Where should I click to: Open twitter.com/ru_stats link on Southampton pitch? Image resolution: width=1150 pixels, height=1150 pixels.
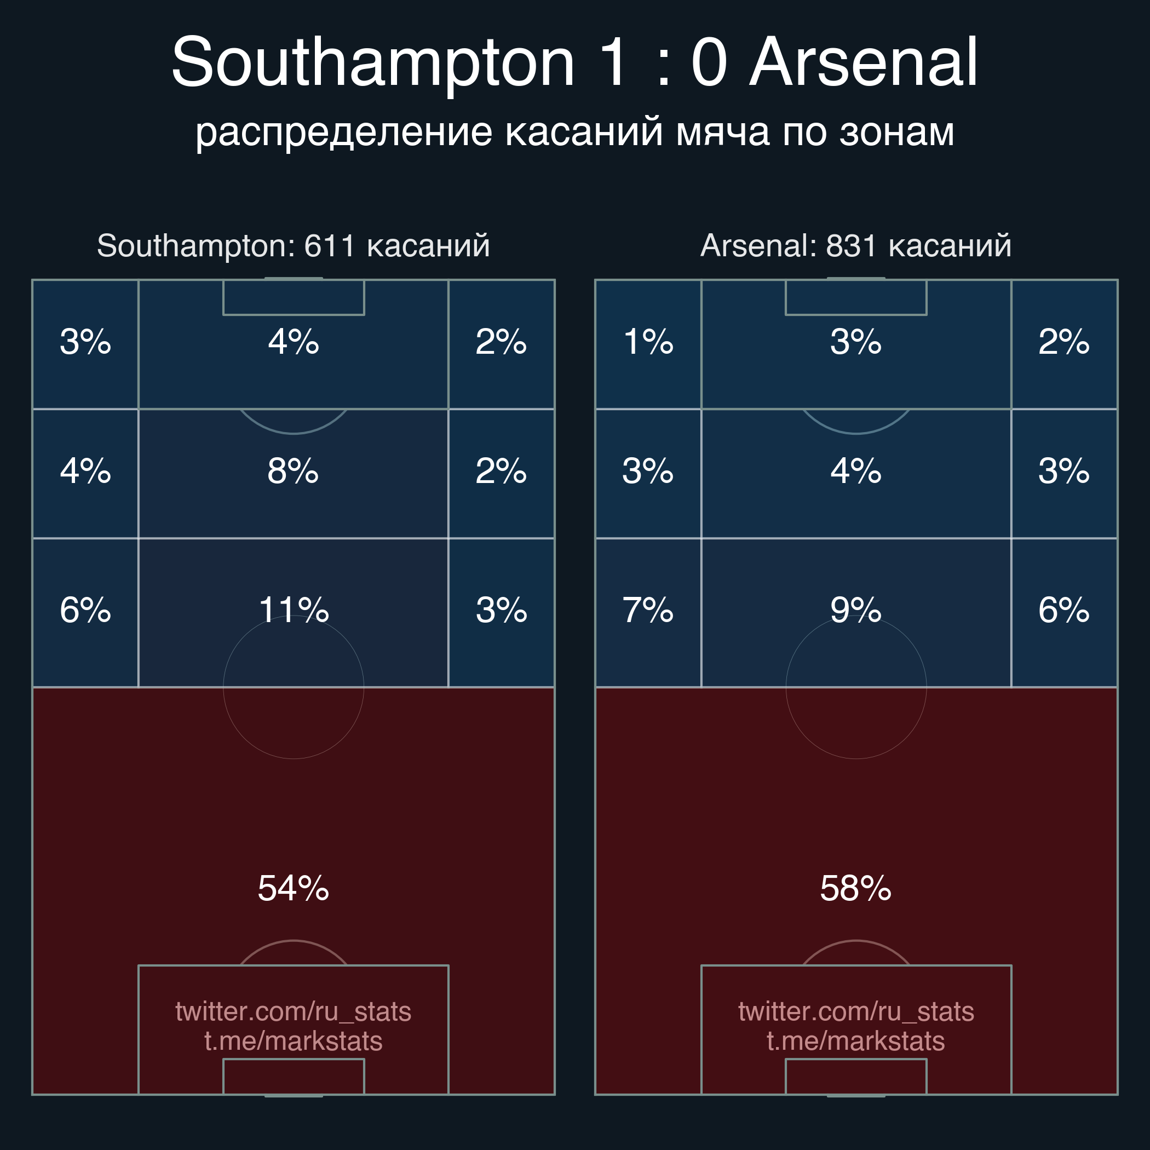(x=294, y=1011)
